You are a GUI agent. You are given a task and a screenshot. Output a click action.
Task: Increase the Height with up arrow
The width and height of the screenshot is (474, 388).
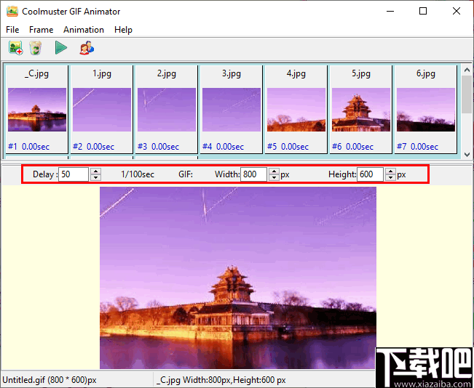390,171
